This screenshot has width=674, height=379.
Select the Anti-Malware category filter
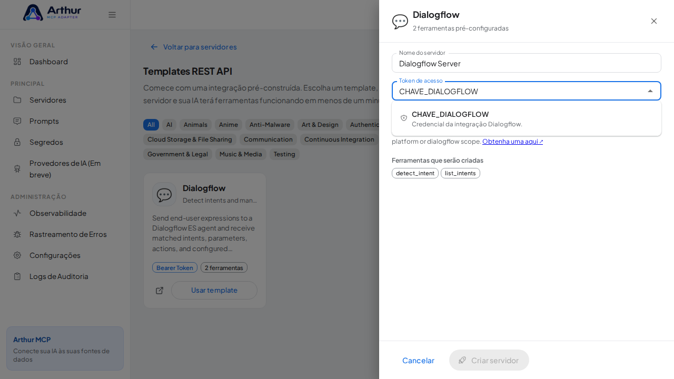(x=270, y=125)
